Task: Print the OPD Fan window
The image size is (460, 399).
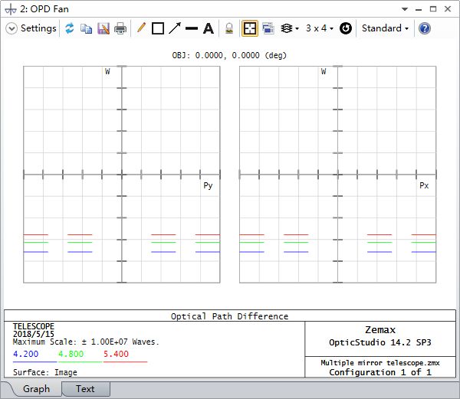Action: (x=120, y=28)
